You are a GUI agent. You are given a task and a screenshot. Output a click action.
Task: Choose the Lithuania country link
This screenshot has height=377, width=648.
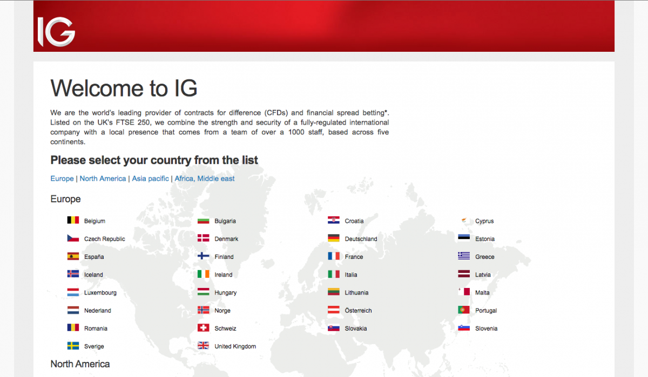pos(357,293)
